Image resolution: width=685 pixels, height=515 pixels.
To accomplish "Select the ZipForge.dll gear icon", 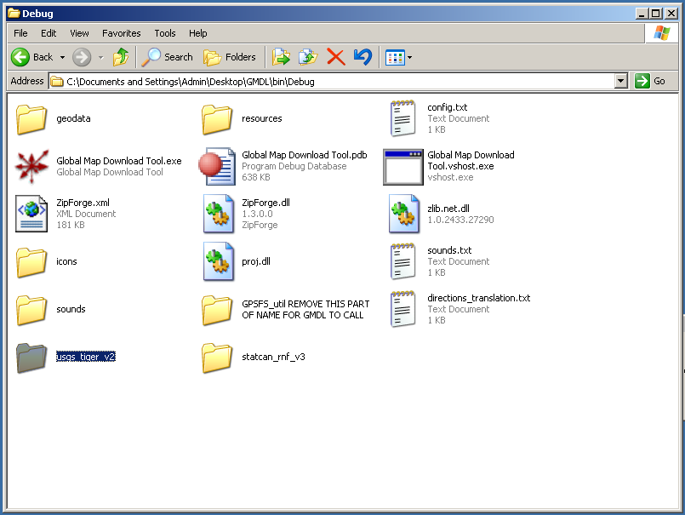I will pos(219,214).
